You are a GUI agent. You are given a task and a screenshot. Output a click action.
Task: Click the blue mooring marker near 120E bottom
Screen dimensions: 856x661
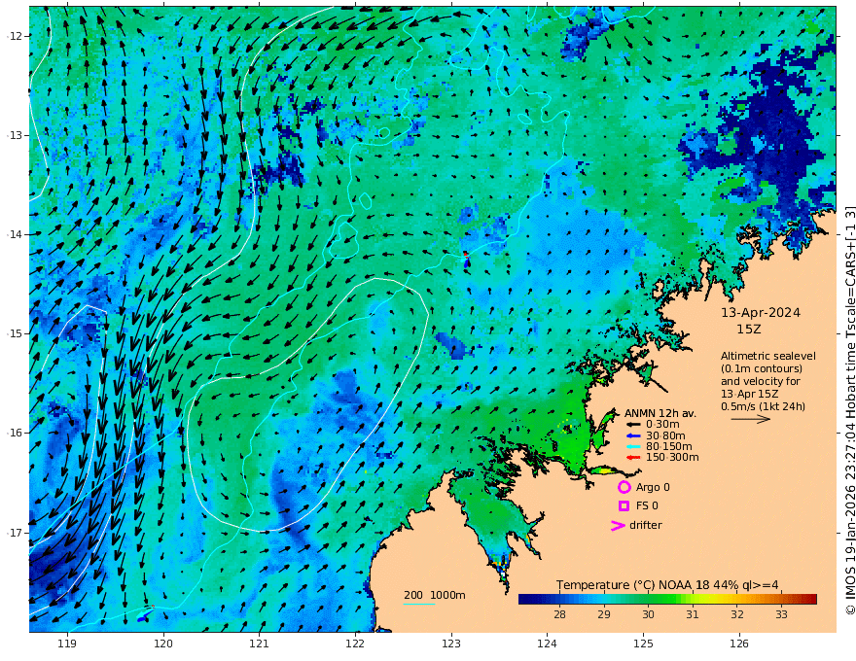coord(145,614)
